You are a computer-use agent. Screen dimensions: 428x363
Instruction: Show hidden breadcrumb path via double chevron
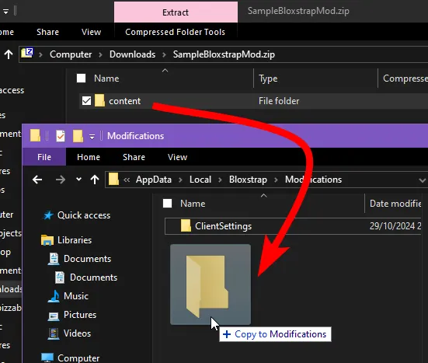[127, 180]
